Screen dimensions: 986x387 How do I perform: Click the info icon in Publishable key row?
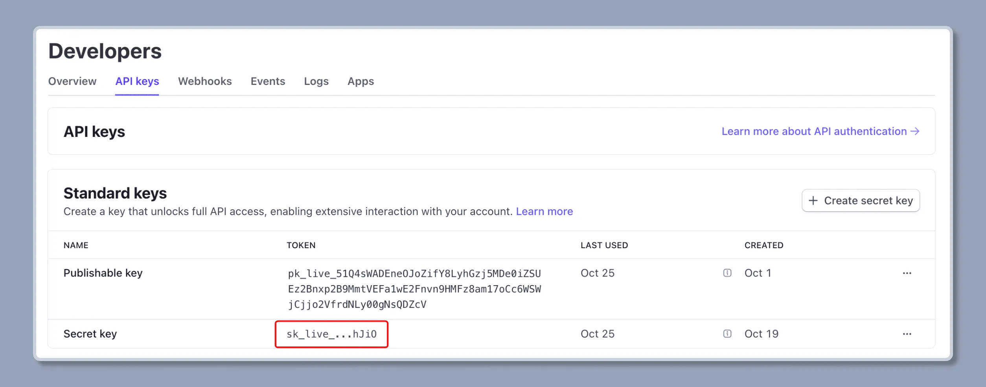pos(727,273)
